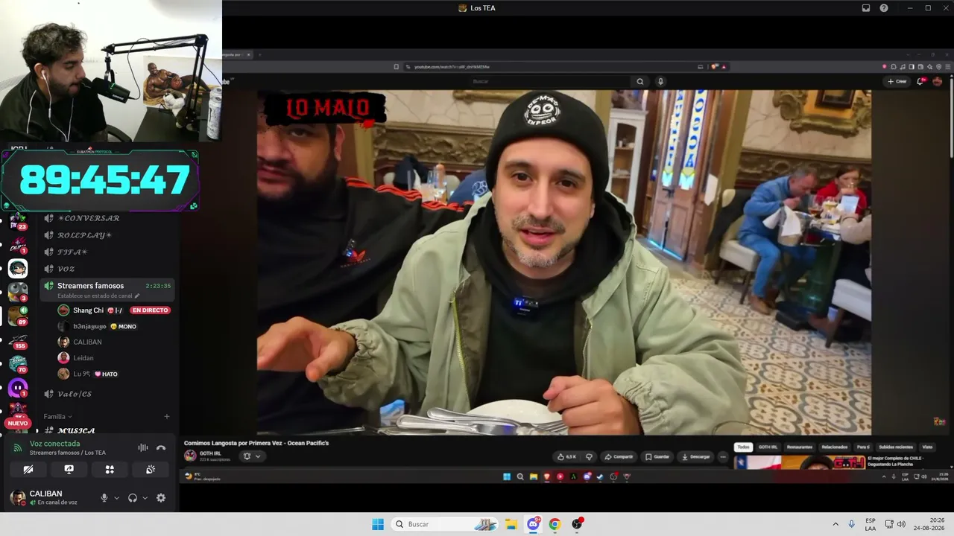Click the Guardar save button
The image size is (954, 536).
coord(657,456)
